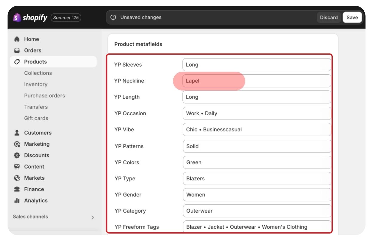Edit the YP Freeform Tags field

[257, 227]
